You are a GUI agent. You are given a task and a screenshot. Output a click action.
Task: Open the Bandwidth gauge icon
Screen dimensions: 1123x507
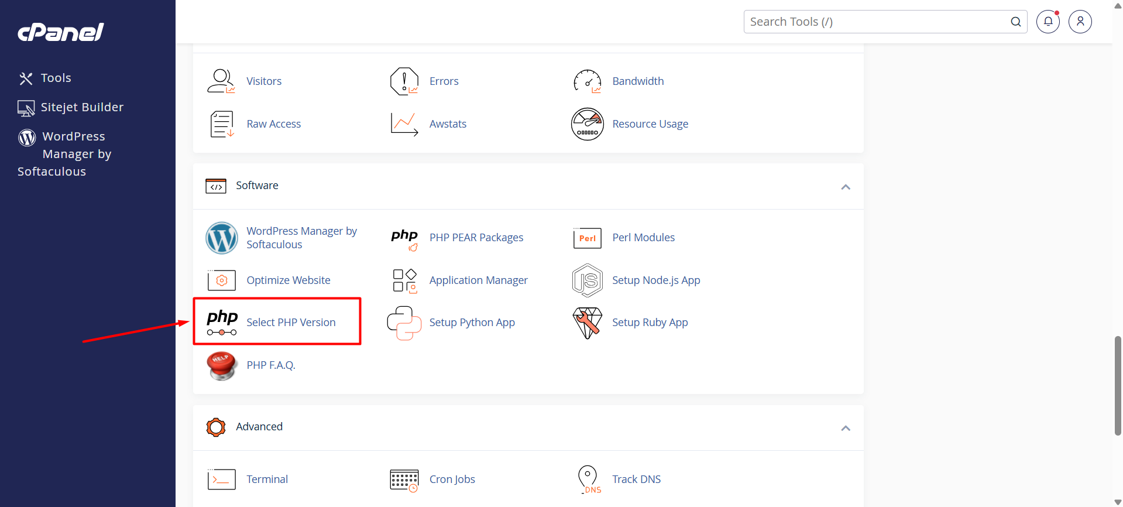588,81
